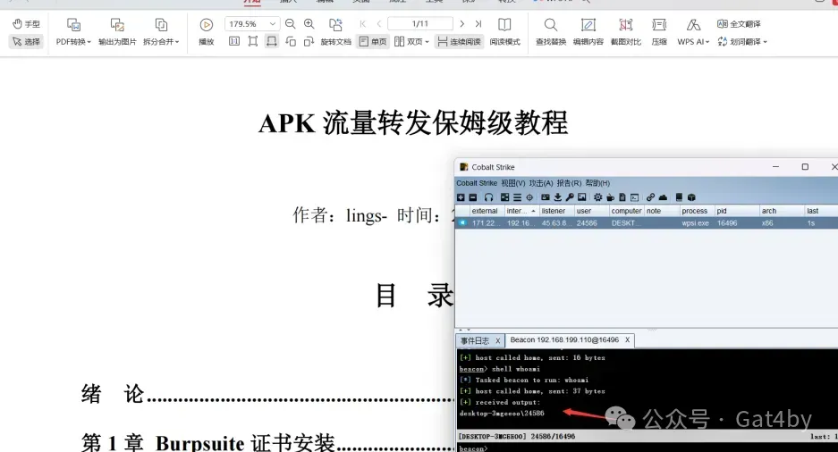Screen dimensions: 838x452
Task: Click the target crosshair view icon
Action: pyautogui.click(x=529, y=197)
